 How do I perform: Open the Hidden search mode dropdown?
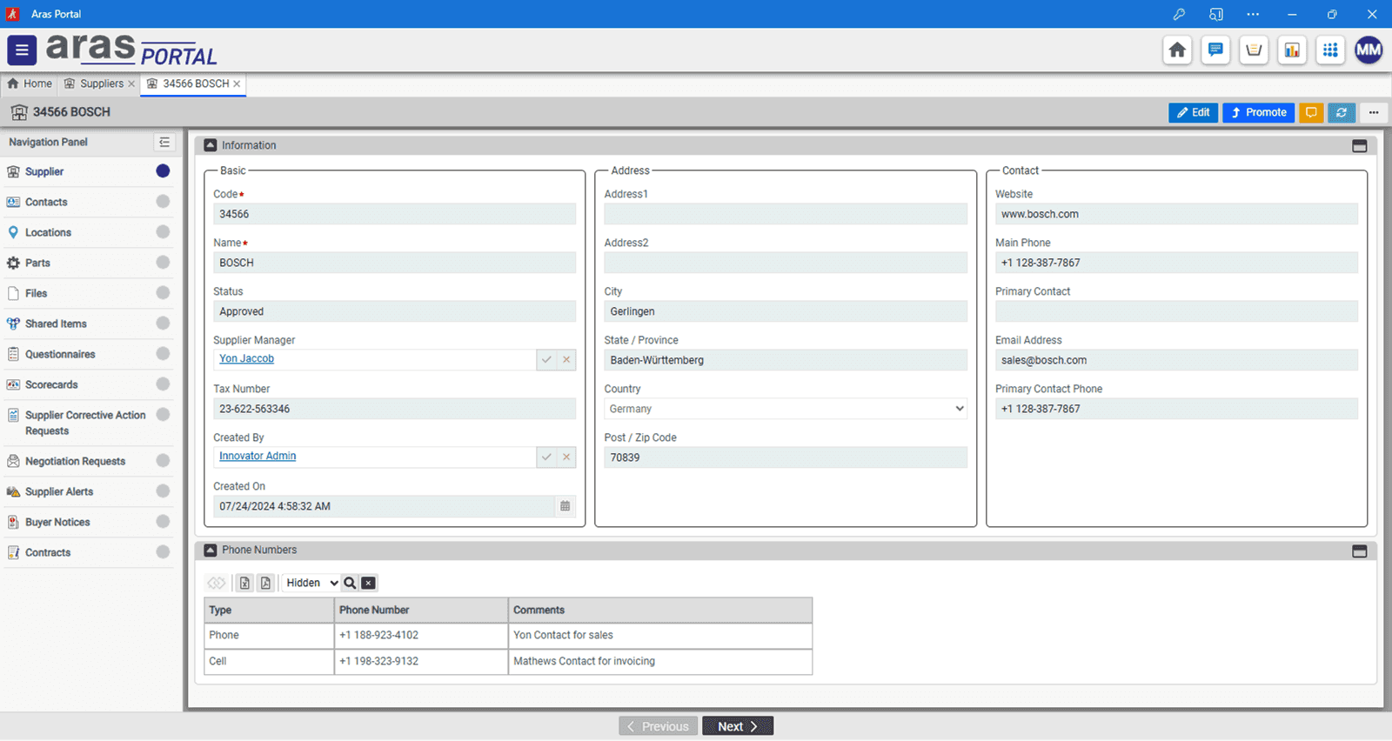pyautogui.click(x=311, y=583)
